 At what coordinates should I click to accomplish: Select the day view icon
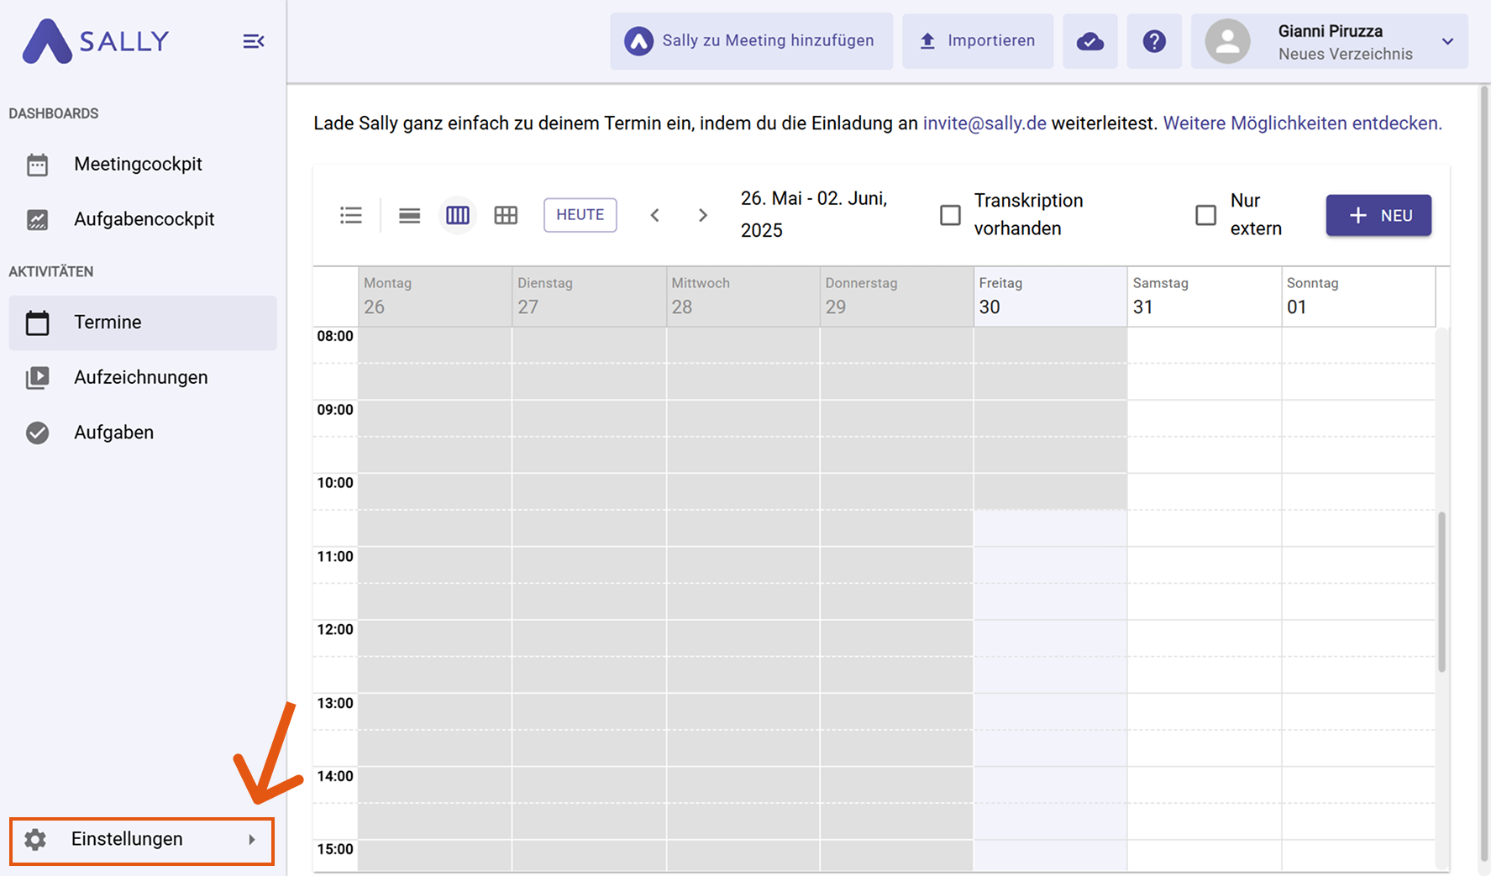coord(409,216)
